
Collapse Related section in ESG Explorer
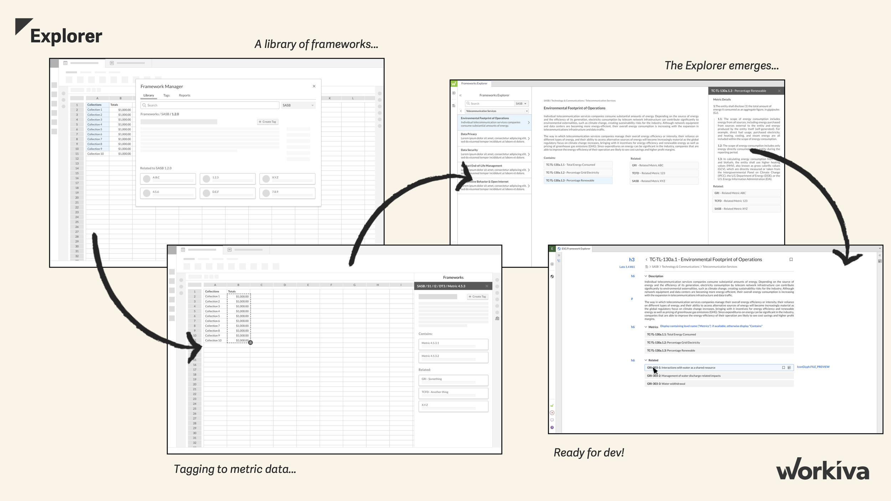tap(646, 360)
